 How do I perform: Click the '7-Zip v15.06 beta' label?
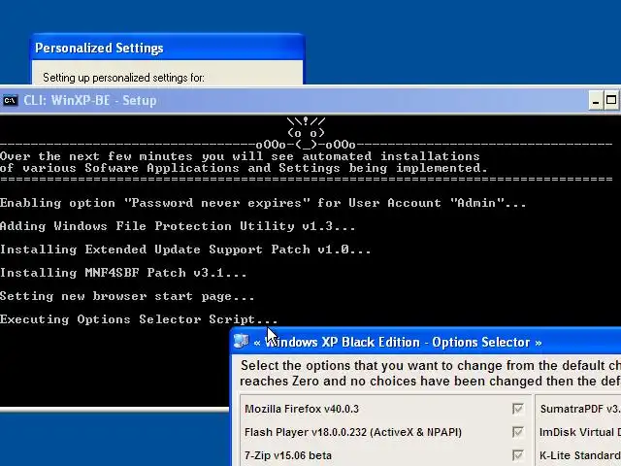click(288, 455)
